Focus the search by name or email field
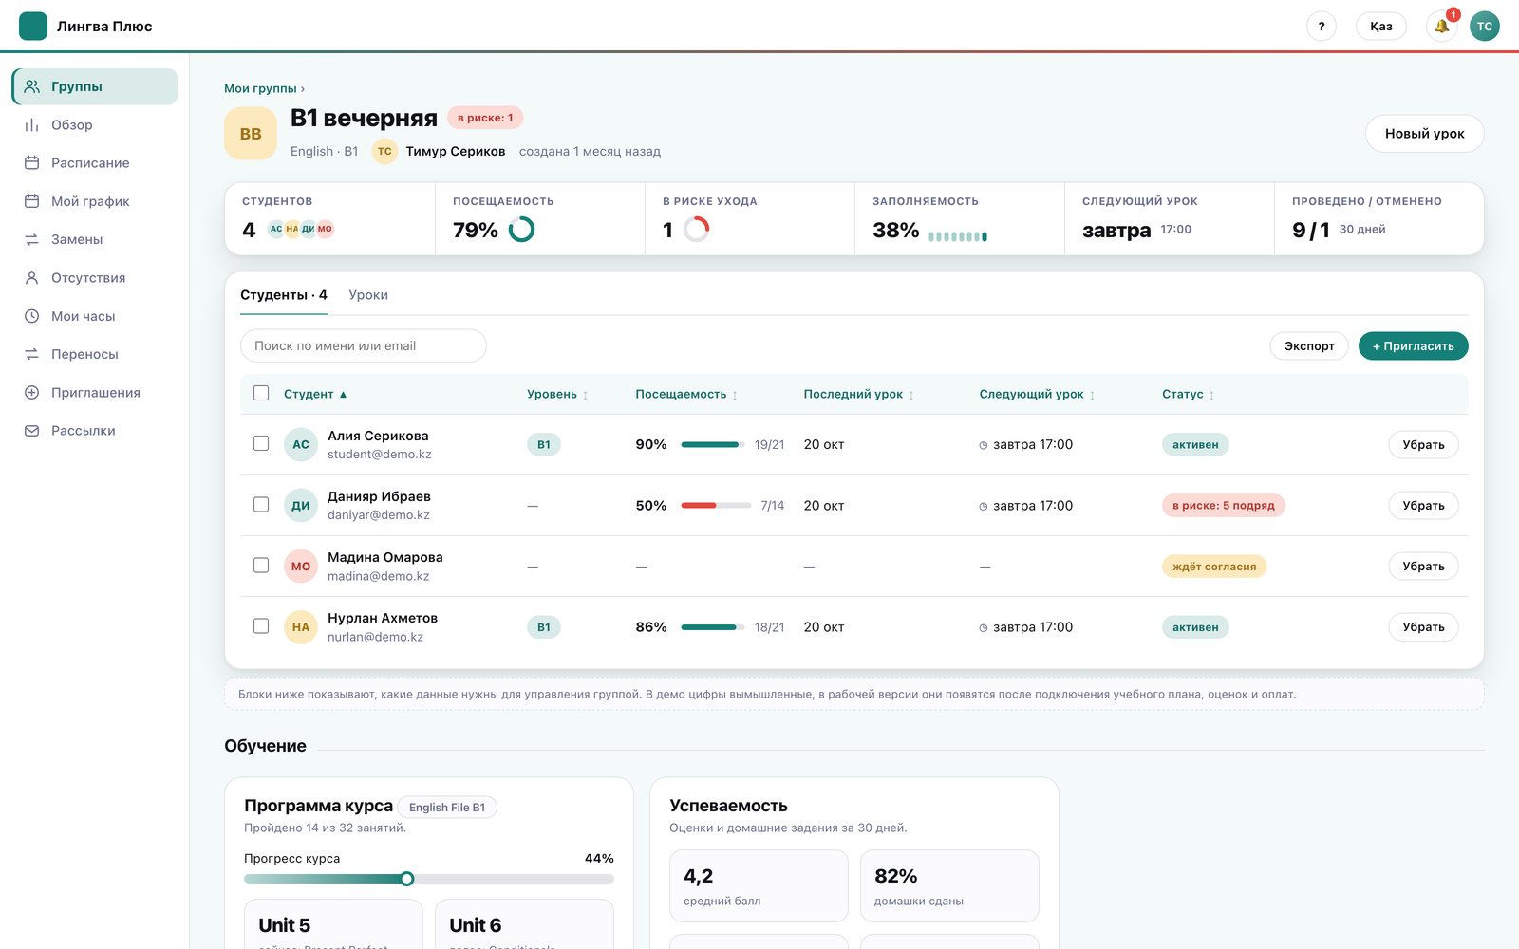This screenshot has height=949, width=1519. (x=364, y=345)
